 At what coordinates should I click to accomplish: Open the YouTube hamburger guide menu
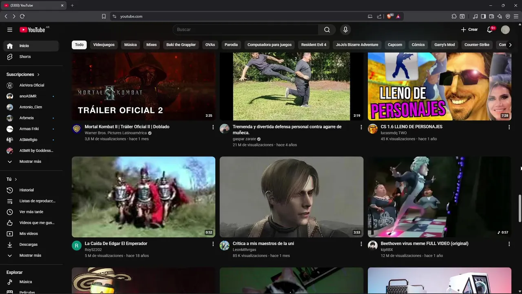click(x=10, y=29)
